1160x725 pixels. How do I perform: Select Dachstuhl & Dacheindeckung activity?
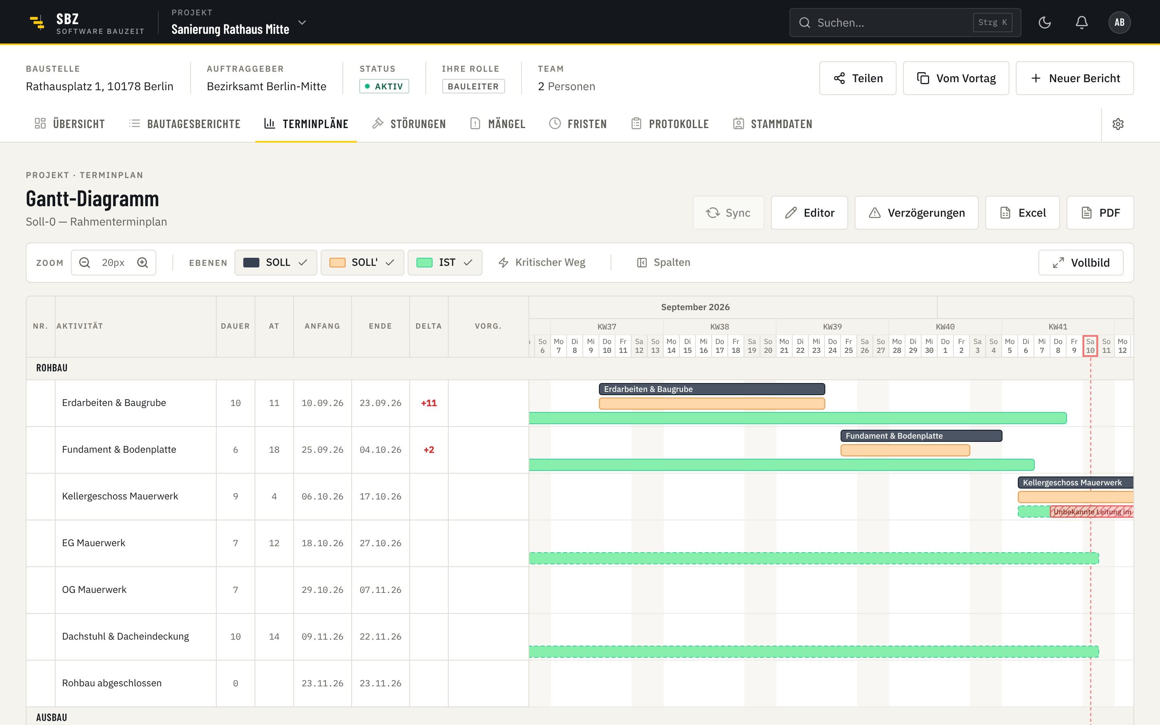[125, 636]
